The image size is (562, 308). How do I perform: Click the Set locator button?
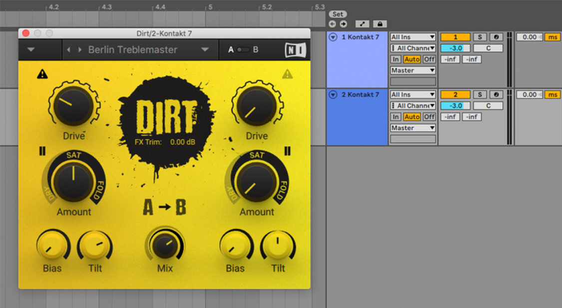[338, 14]
